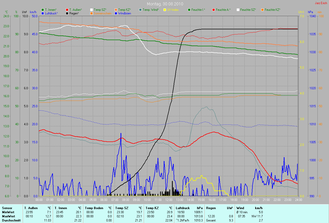The image size is (329, 223).
Task: Select the 'Temp. Wind*' legend label
Action: click(151, 10)
